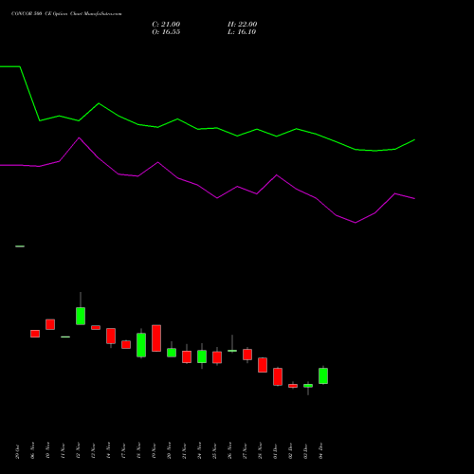Click the 19 Nov date axis label
474x474 pixels.
pos(154,450)
